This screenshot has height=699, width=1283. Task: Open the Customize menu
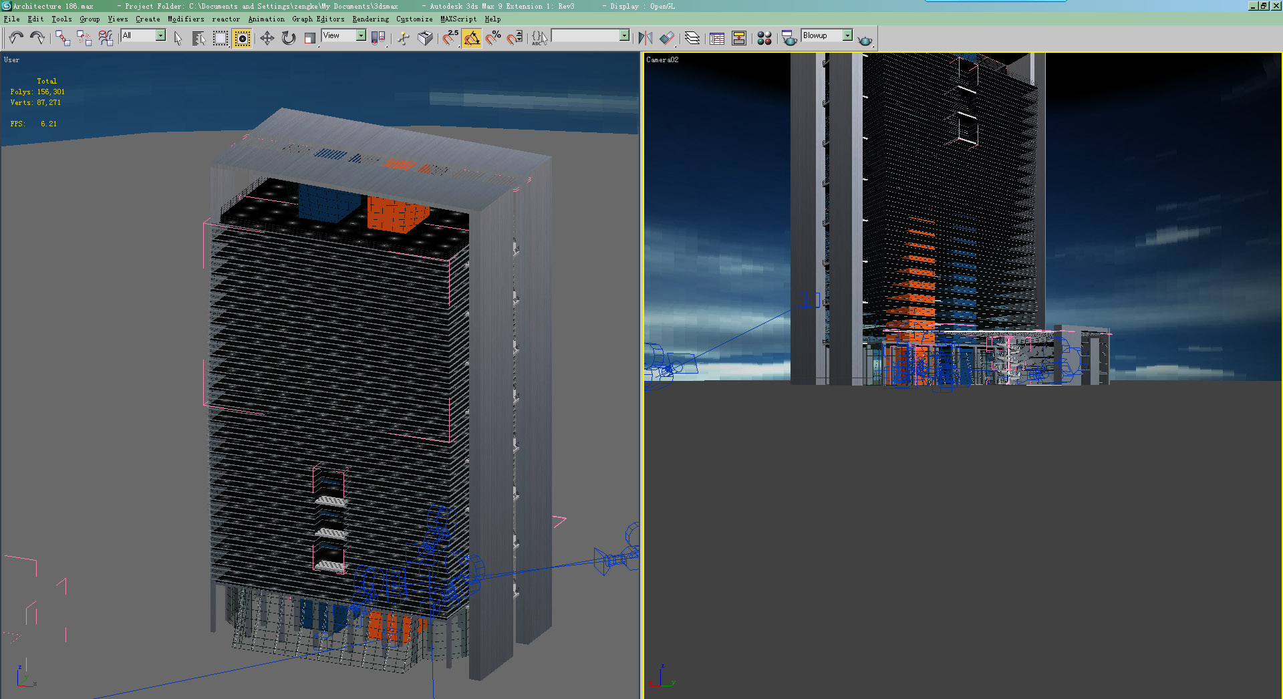click(x=414, y=19)
